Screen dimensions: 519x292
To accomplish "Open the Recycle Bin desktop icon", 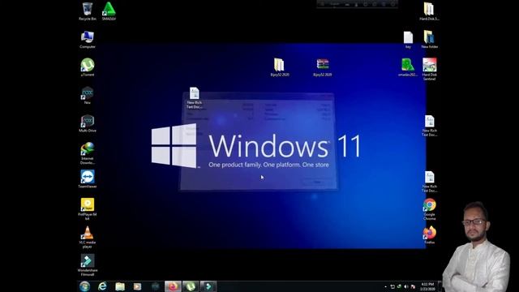I will 88,11.
